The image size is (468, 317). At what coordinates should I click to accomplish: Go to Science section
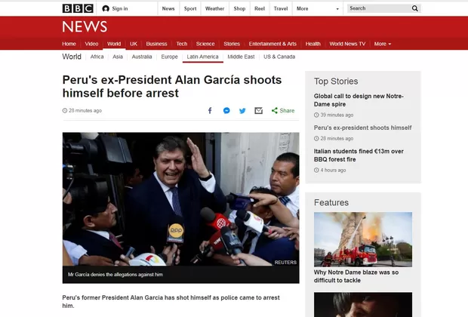coord(205,44)
